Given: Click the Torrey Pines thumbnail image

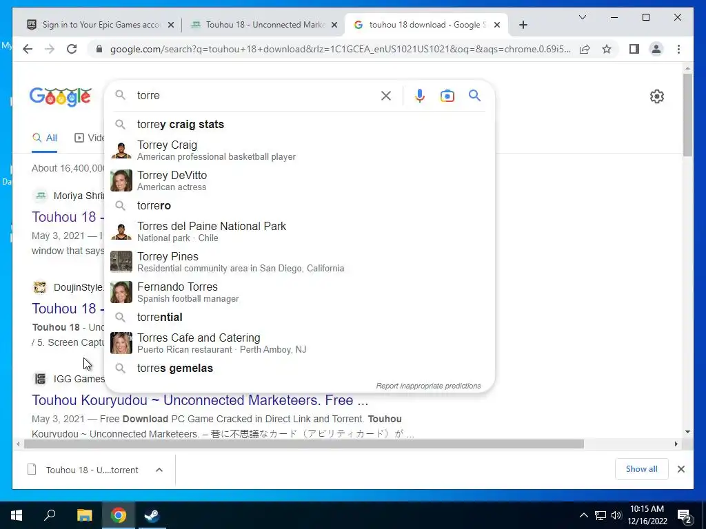Looking at the screenshot, I should (121, 262).
